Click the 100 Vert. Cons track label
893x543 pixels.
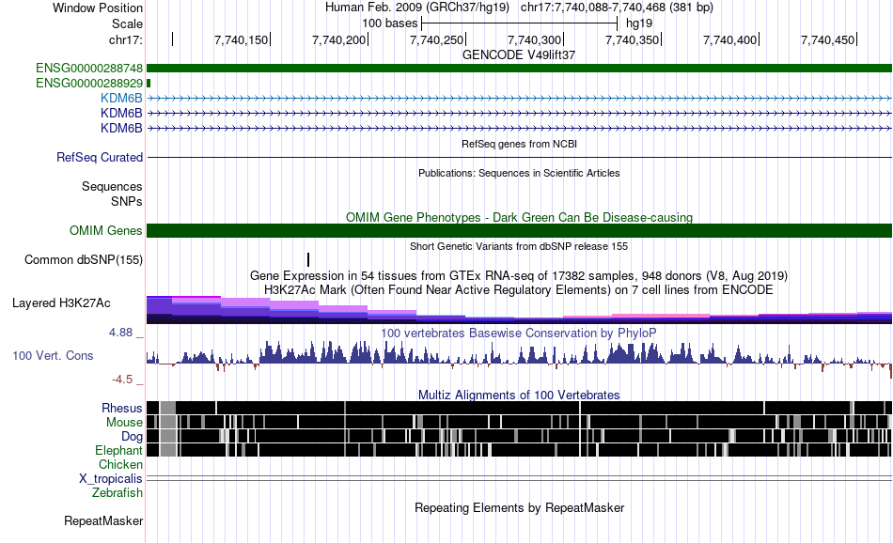53,356
